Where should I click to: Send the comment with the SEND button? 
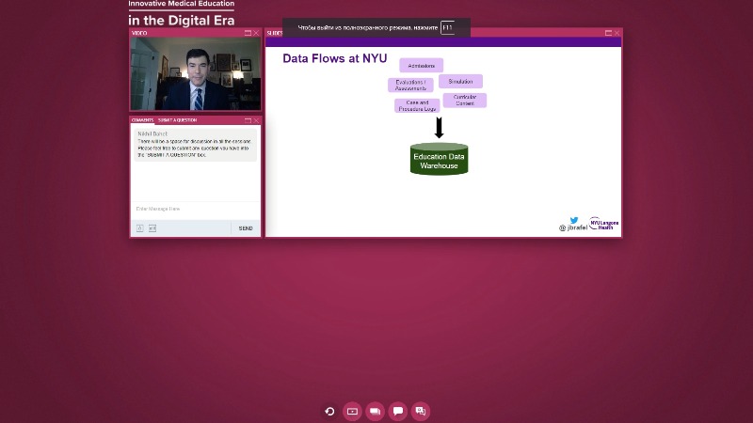(x=246, y=228)
